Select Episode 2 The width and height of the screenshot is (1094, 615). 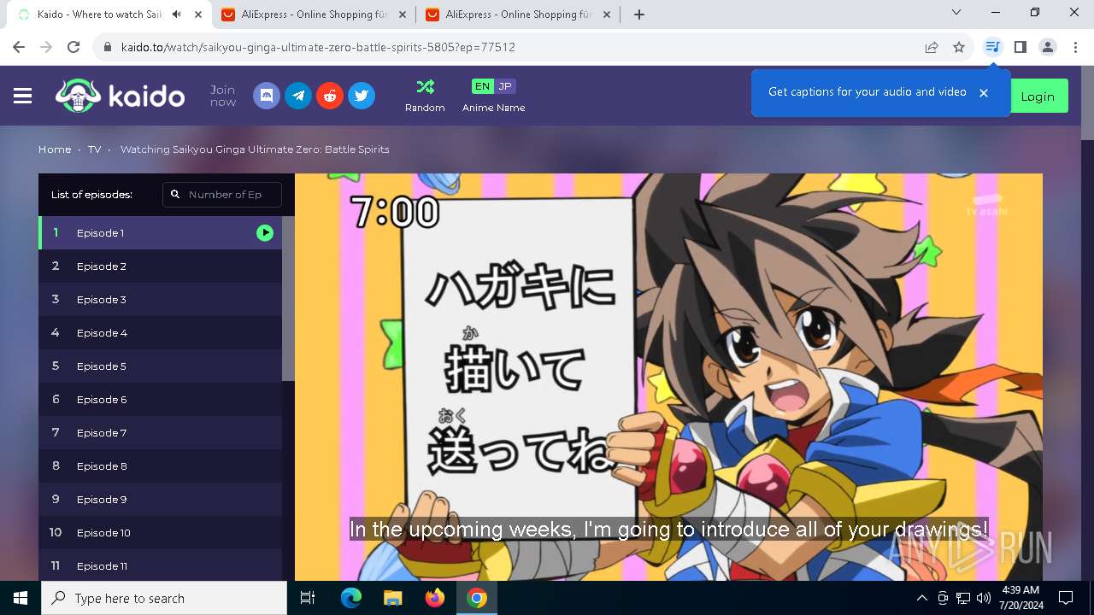click(160, 266)
